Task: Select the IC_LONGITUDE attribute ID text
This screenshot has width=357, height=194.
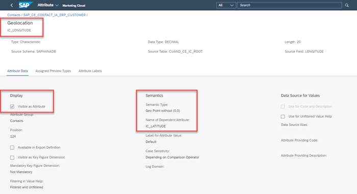Action: (19, 30)
